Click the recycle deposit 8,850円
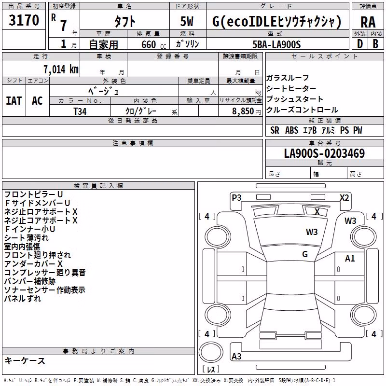The height and width of the screenshot is (386, 386). point(246,111)
